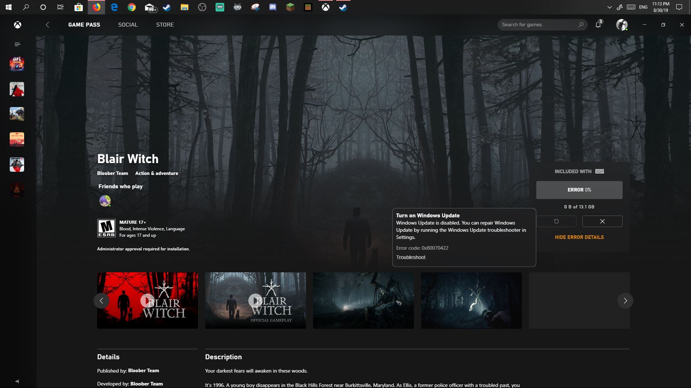691x388 pixels.
Task: Open Task View from taskbar
Action: coord(60,7)
